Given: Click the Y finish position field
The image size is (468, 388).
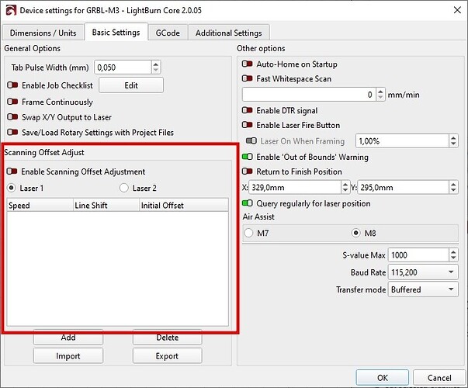Looking at the screenshot, I should click(x=404, y=188).
